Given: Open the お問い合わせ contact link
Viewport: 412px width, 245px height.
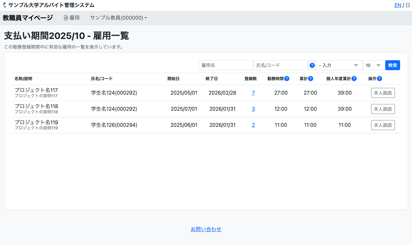Looking at the screenshot, I should tap(206, 229).
